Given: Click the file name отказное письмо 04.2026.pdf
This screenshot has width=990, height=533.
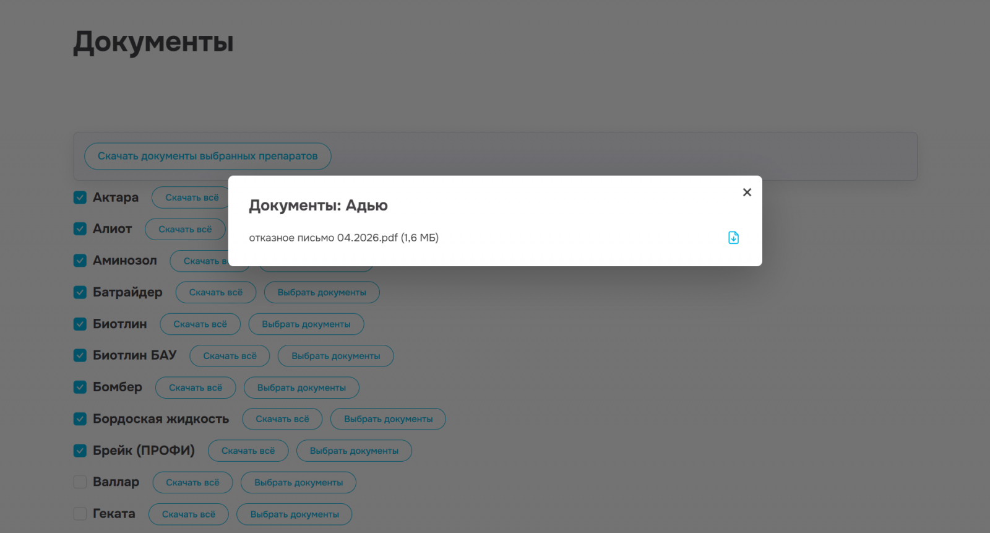Looking at the screenshot, I should (x=324, y=238).
